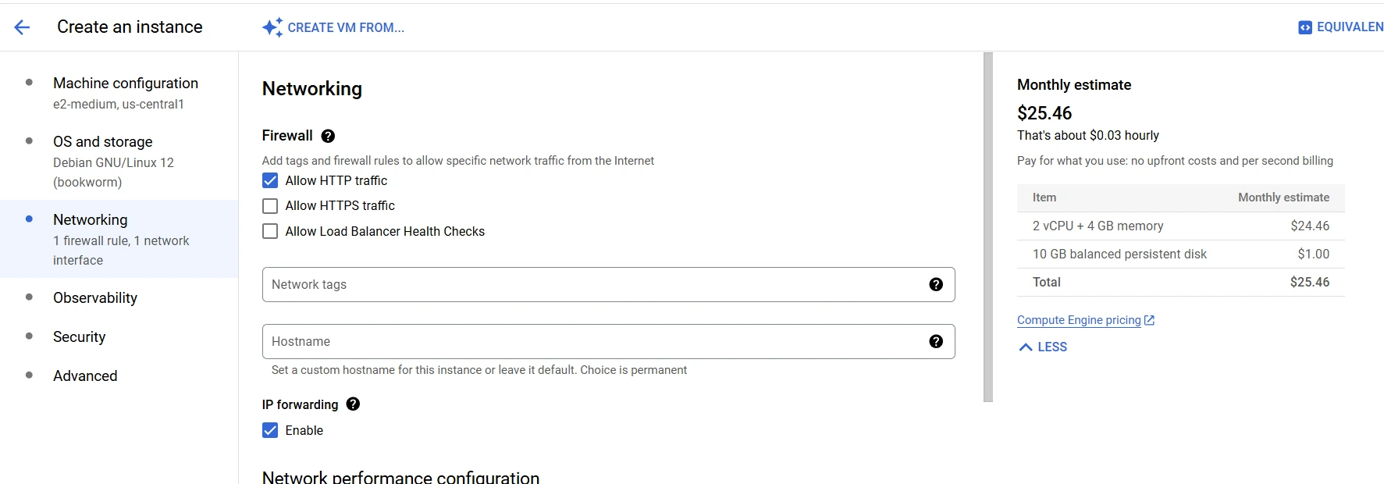
Task: Open the Compute Engine pricing link
Action: point(1079,320)
